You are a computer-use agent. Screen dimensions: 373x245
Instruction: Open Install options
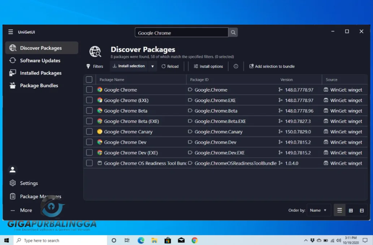tap(208, 66)
